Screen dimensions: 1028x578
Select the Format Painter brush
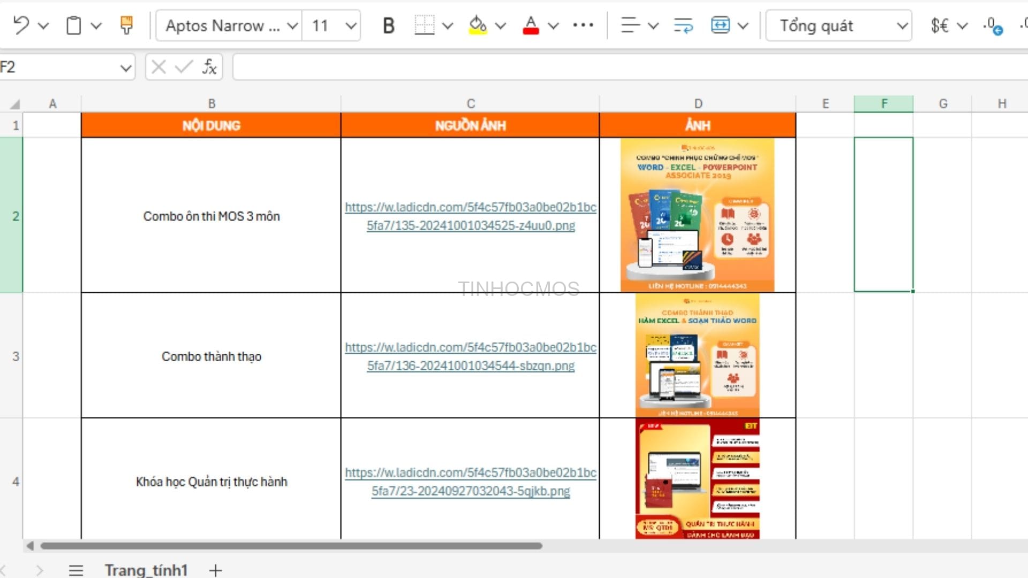coord(126,25)
